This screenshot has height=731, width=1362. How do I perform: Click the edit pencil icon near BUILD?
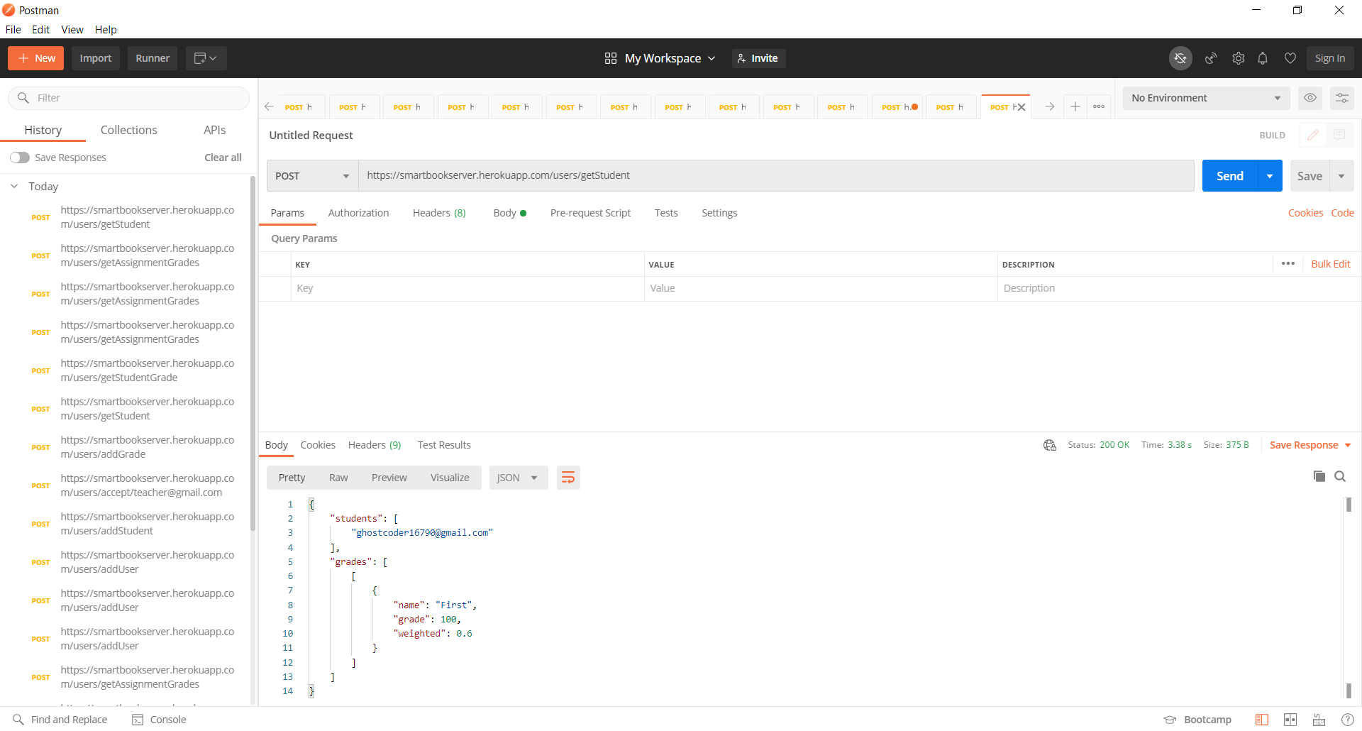pos(1313,135)
